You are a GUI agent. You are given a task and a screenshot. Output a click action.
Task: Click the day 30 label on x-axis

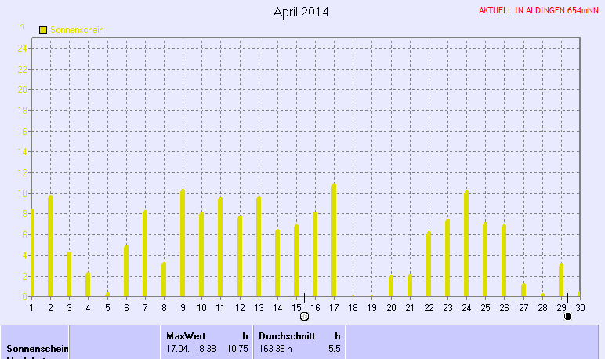click(580, 307)
